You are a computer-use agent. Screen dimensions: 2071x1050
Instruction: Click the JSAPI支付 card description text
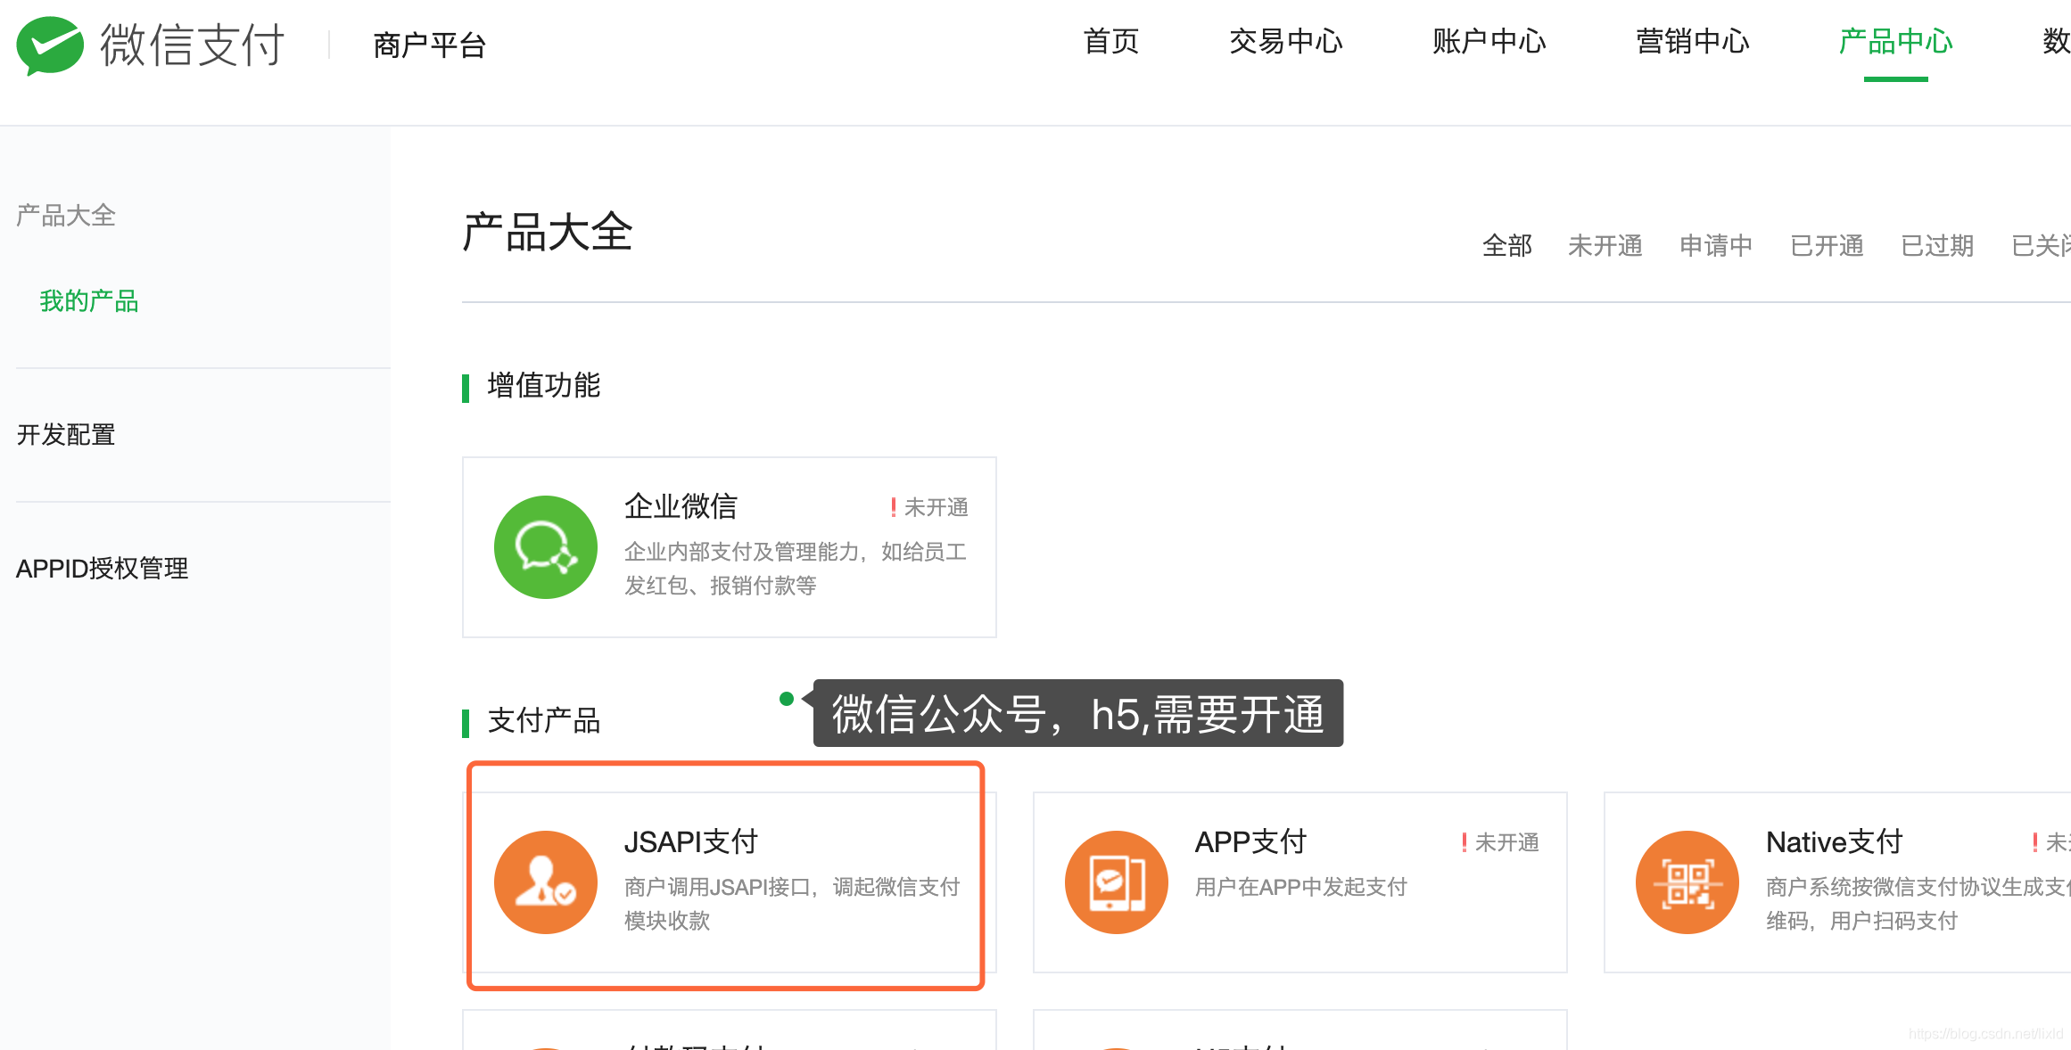792,904
